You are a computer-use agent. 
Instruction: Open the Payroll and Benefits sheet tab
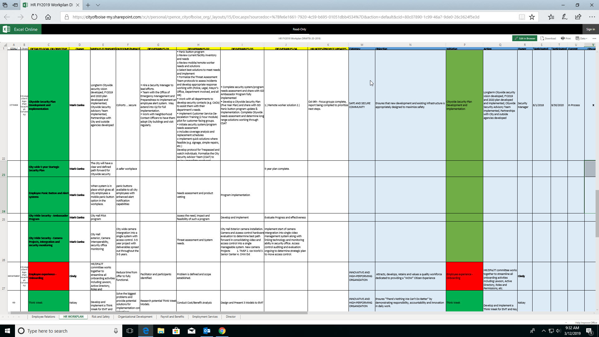(x=172, y=317)
